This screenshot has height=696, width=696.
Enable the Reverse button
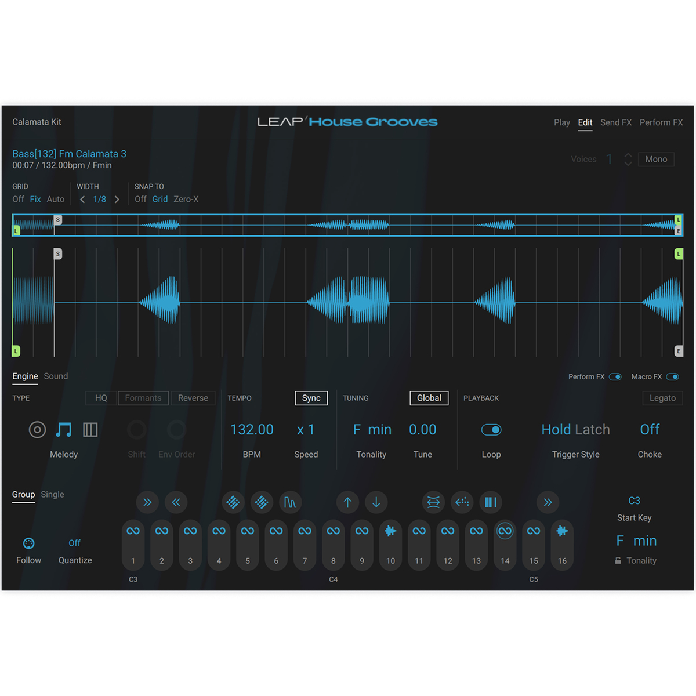pos(193,398)
